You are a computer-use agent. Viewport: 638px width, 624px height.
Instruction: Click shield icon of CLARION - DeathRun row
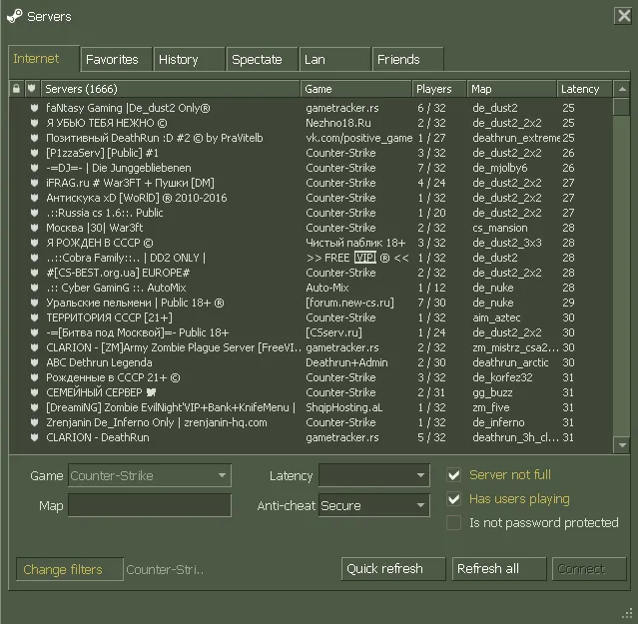coord(34,437)
